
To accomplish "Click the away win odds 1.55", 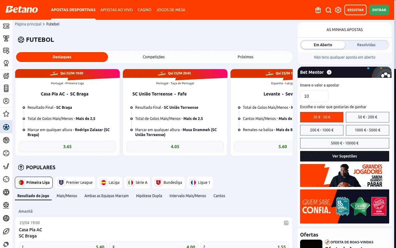I will tap(244, 245).
